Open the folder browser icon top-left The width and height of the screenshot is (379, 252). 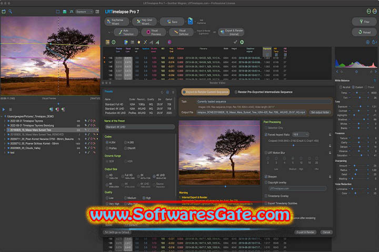4,12
